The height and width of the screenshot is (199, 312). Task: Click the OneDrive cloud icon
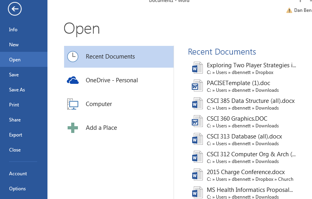pos(73,80)
